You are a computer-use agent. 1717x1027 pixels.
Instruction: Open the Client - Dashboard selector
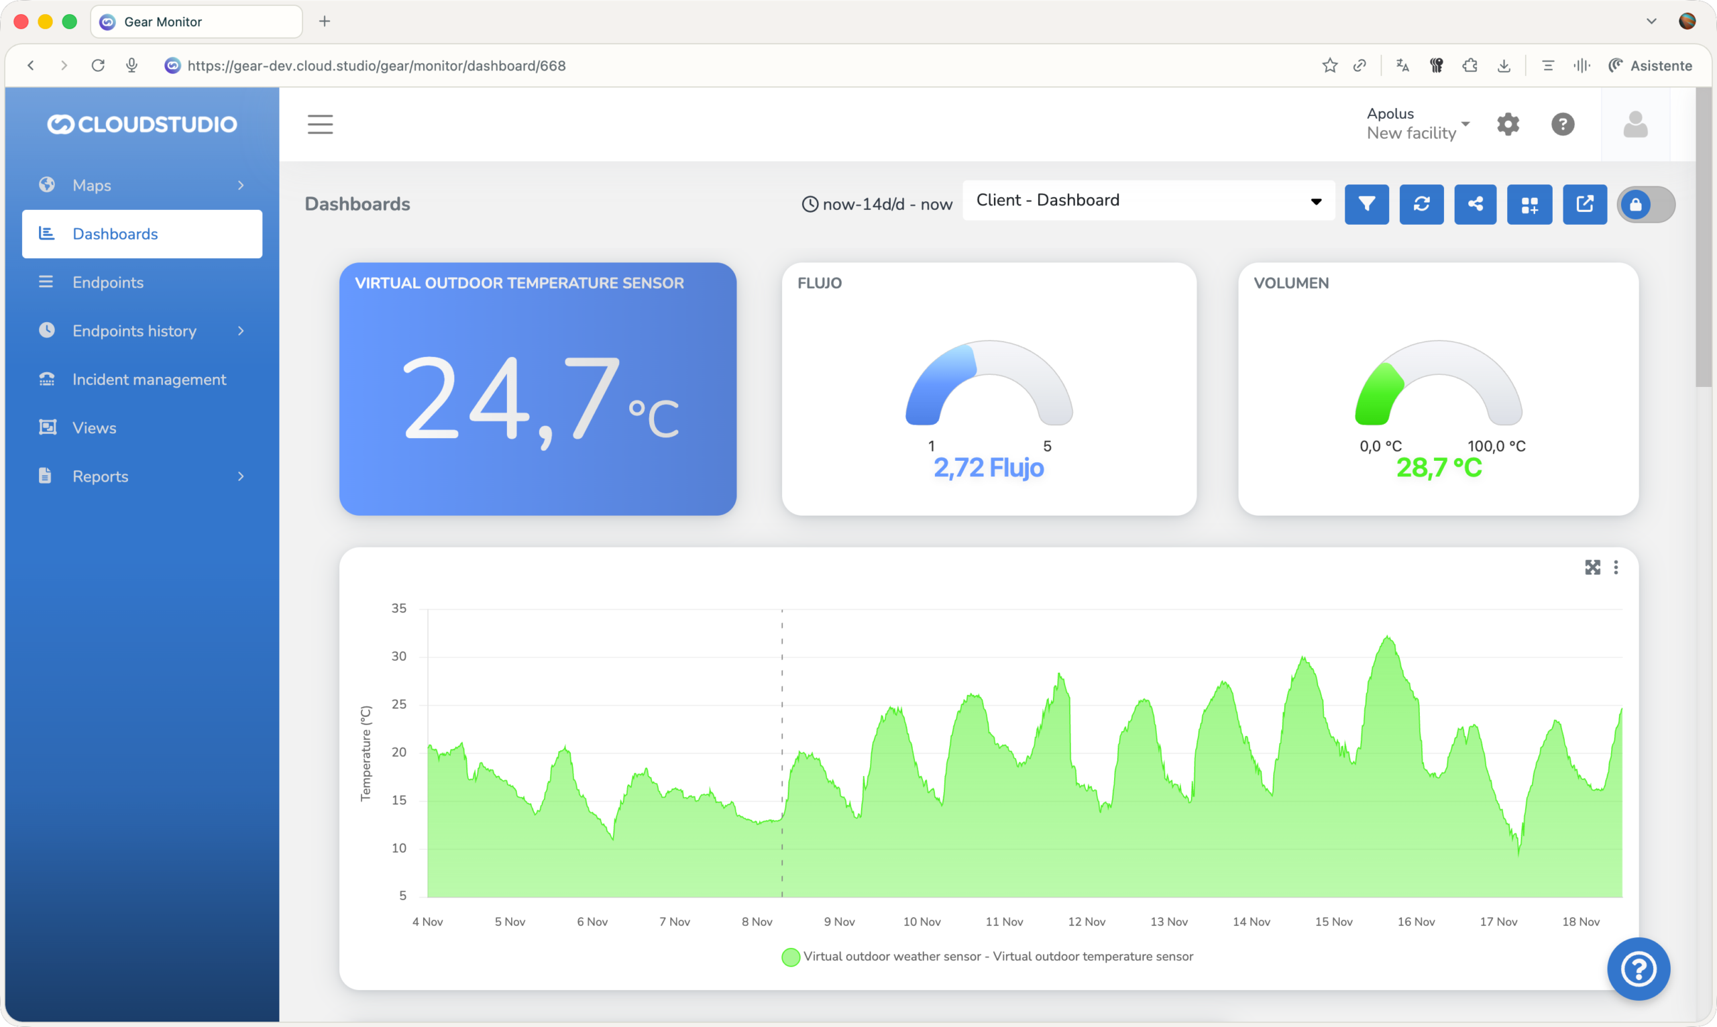point(1148,200)
